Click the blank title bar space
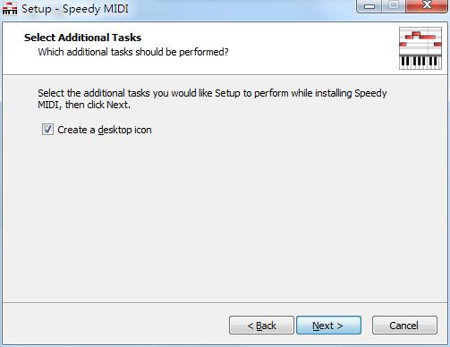 coord(242,9)
